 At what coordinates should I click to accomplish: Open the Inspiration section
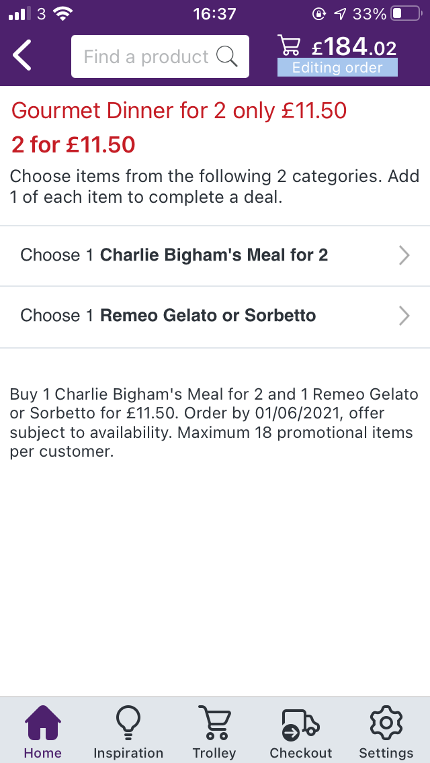(x=128, y=729)
